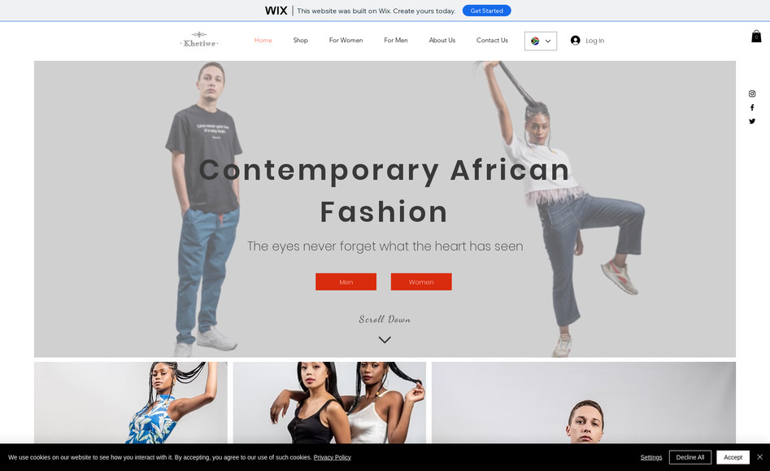Open the For Women menu item

346,41
